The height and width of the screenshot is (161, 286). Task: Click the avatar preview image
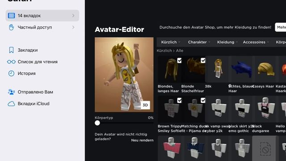click(124, 75)
